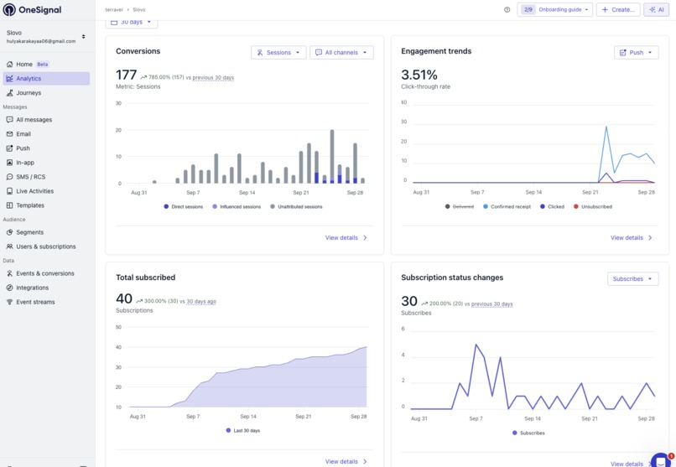This screenshot has height=467, width=676.
Task: Toggle Clicked legend series
Action: click(552, 207)
